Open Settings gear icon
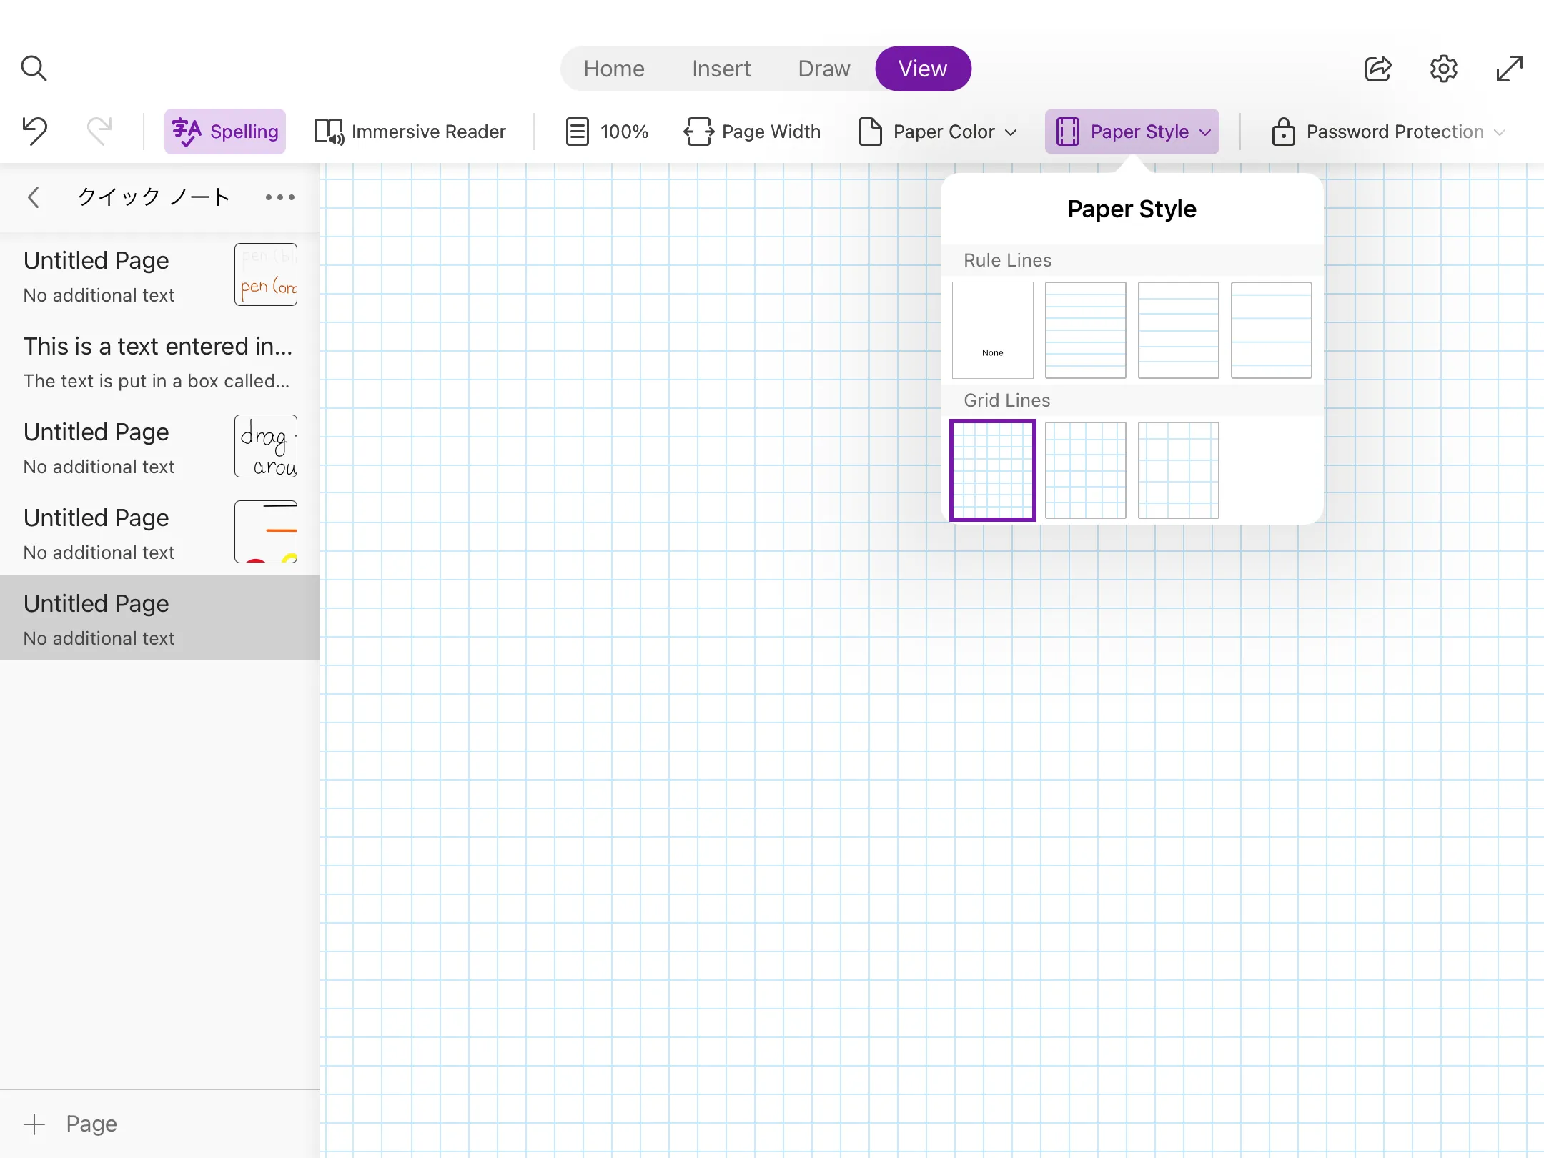This screenshot has height=1158, width=1544. click(1443, 67)
